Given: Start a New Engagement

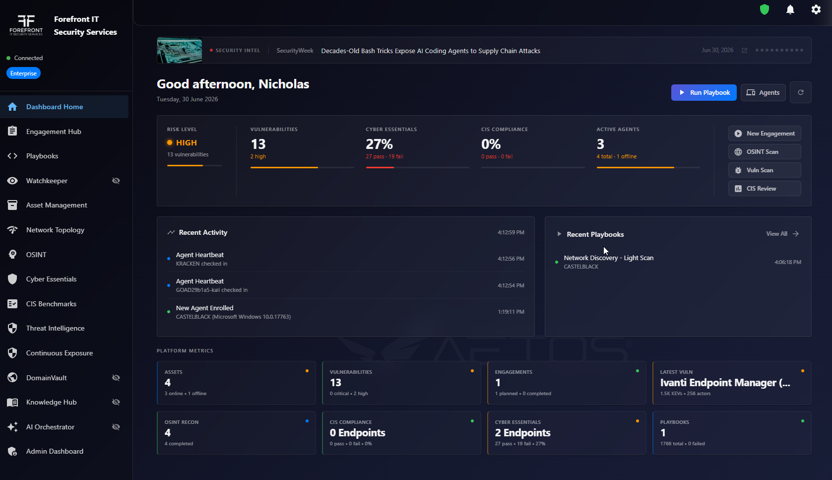Looking at the screenshot, I should coord(765,134).
